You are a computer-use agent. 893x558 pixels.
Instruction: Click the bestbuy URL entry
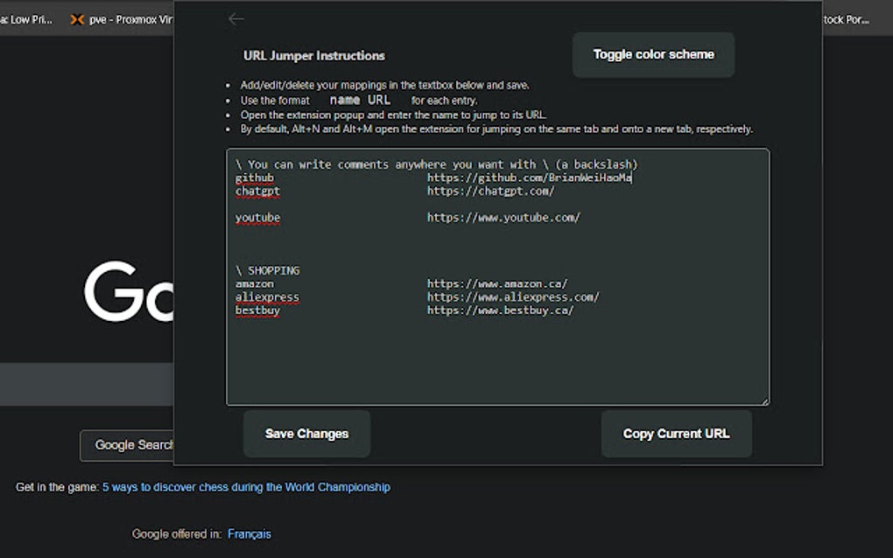[500, 310]
